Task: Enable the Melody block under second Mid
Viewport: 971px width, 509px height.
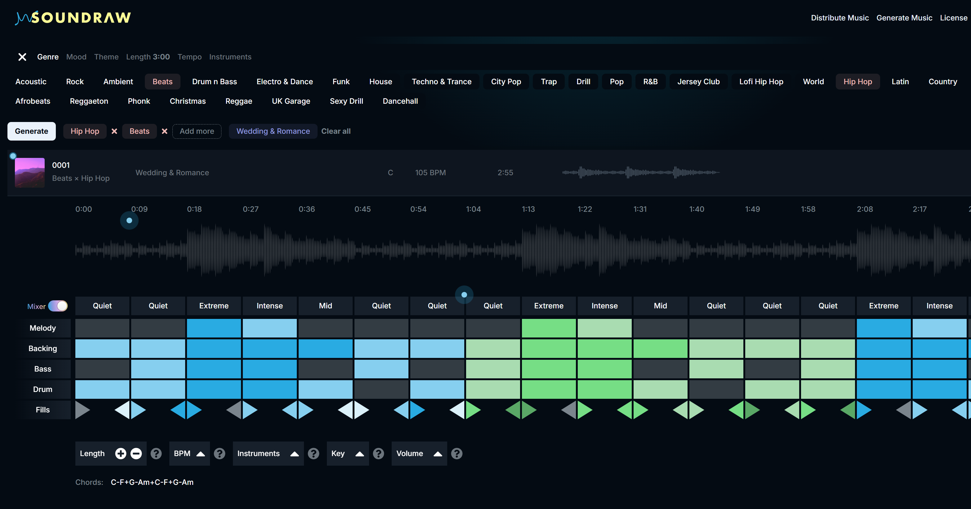Action: [x=660, y=328]
